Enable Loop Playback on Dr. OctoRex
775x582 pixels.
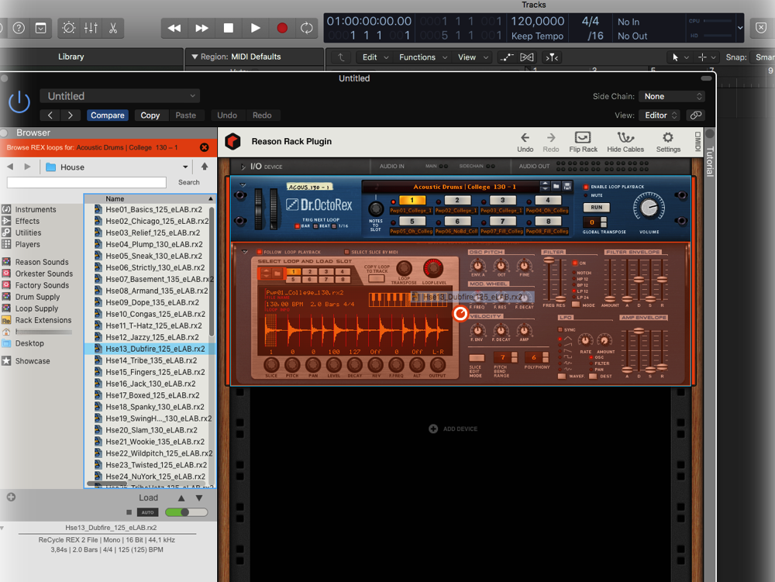586,187
